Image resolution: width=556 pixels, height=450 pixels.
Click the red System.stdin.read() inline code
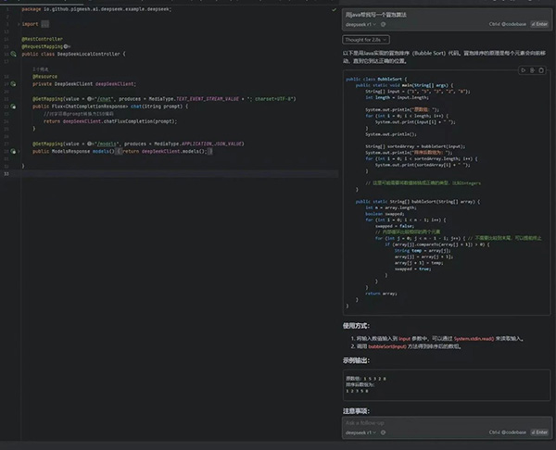(474, 339)
